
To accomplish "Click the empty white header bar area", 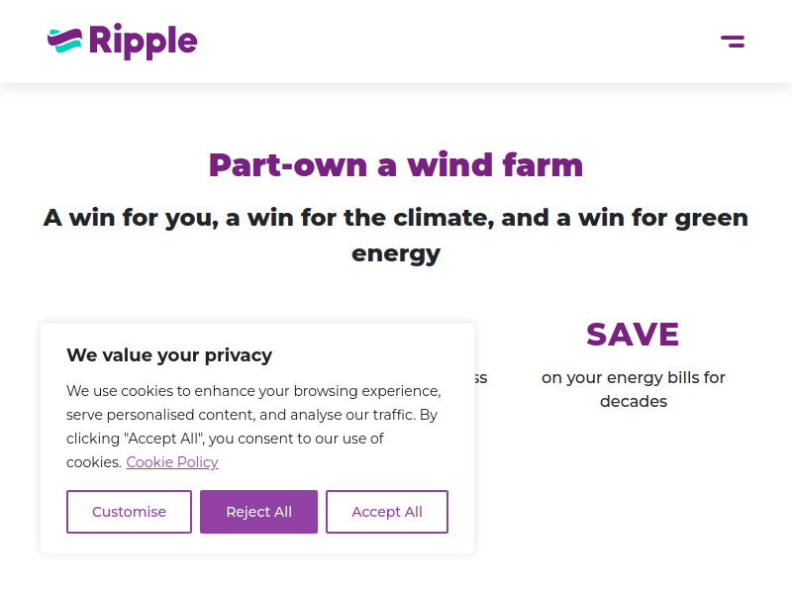I will pyautogui.click(x=454, y=42).
